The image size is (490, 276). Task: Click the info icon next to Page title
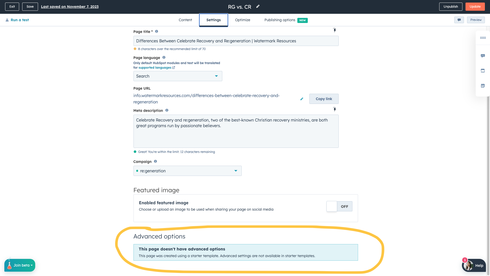(x=156, y=31)
